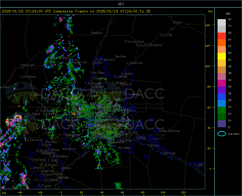Viewport: 242px width, 196px height.
Task: Click the Tres_Mayo label
Action: coord(97,73)
